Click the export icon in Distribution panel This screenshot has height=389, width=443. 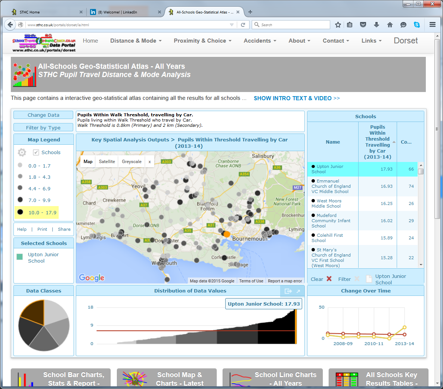pos(288,291)
